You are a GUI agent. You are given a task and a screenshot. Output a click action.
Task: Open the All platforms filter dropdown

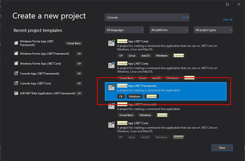tap(169, 30)
